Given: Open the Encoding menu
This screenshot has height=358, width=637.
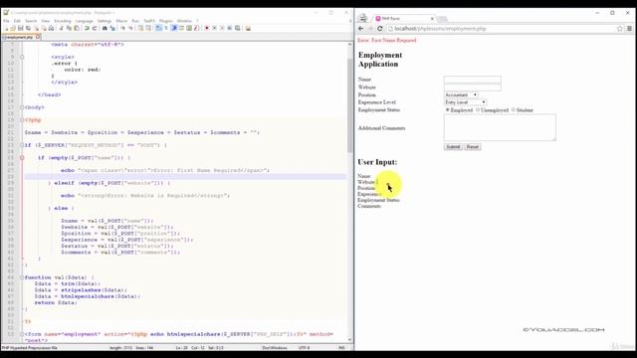Looking at the screenshot, I should 63,21.
